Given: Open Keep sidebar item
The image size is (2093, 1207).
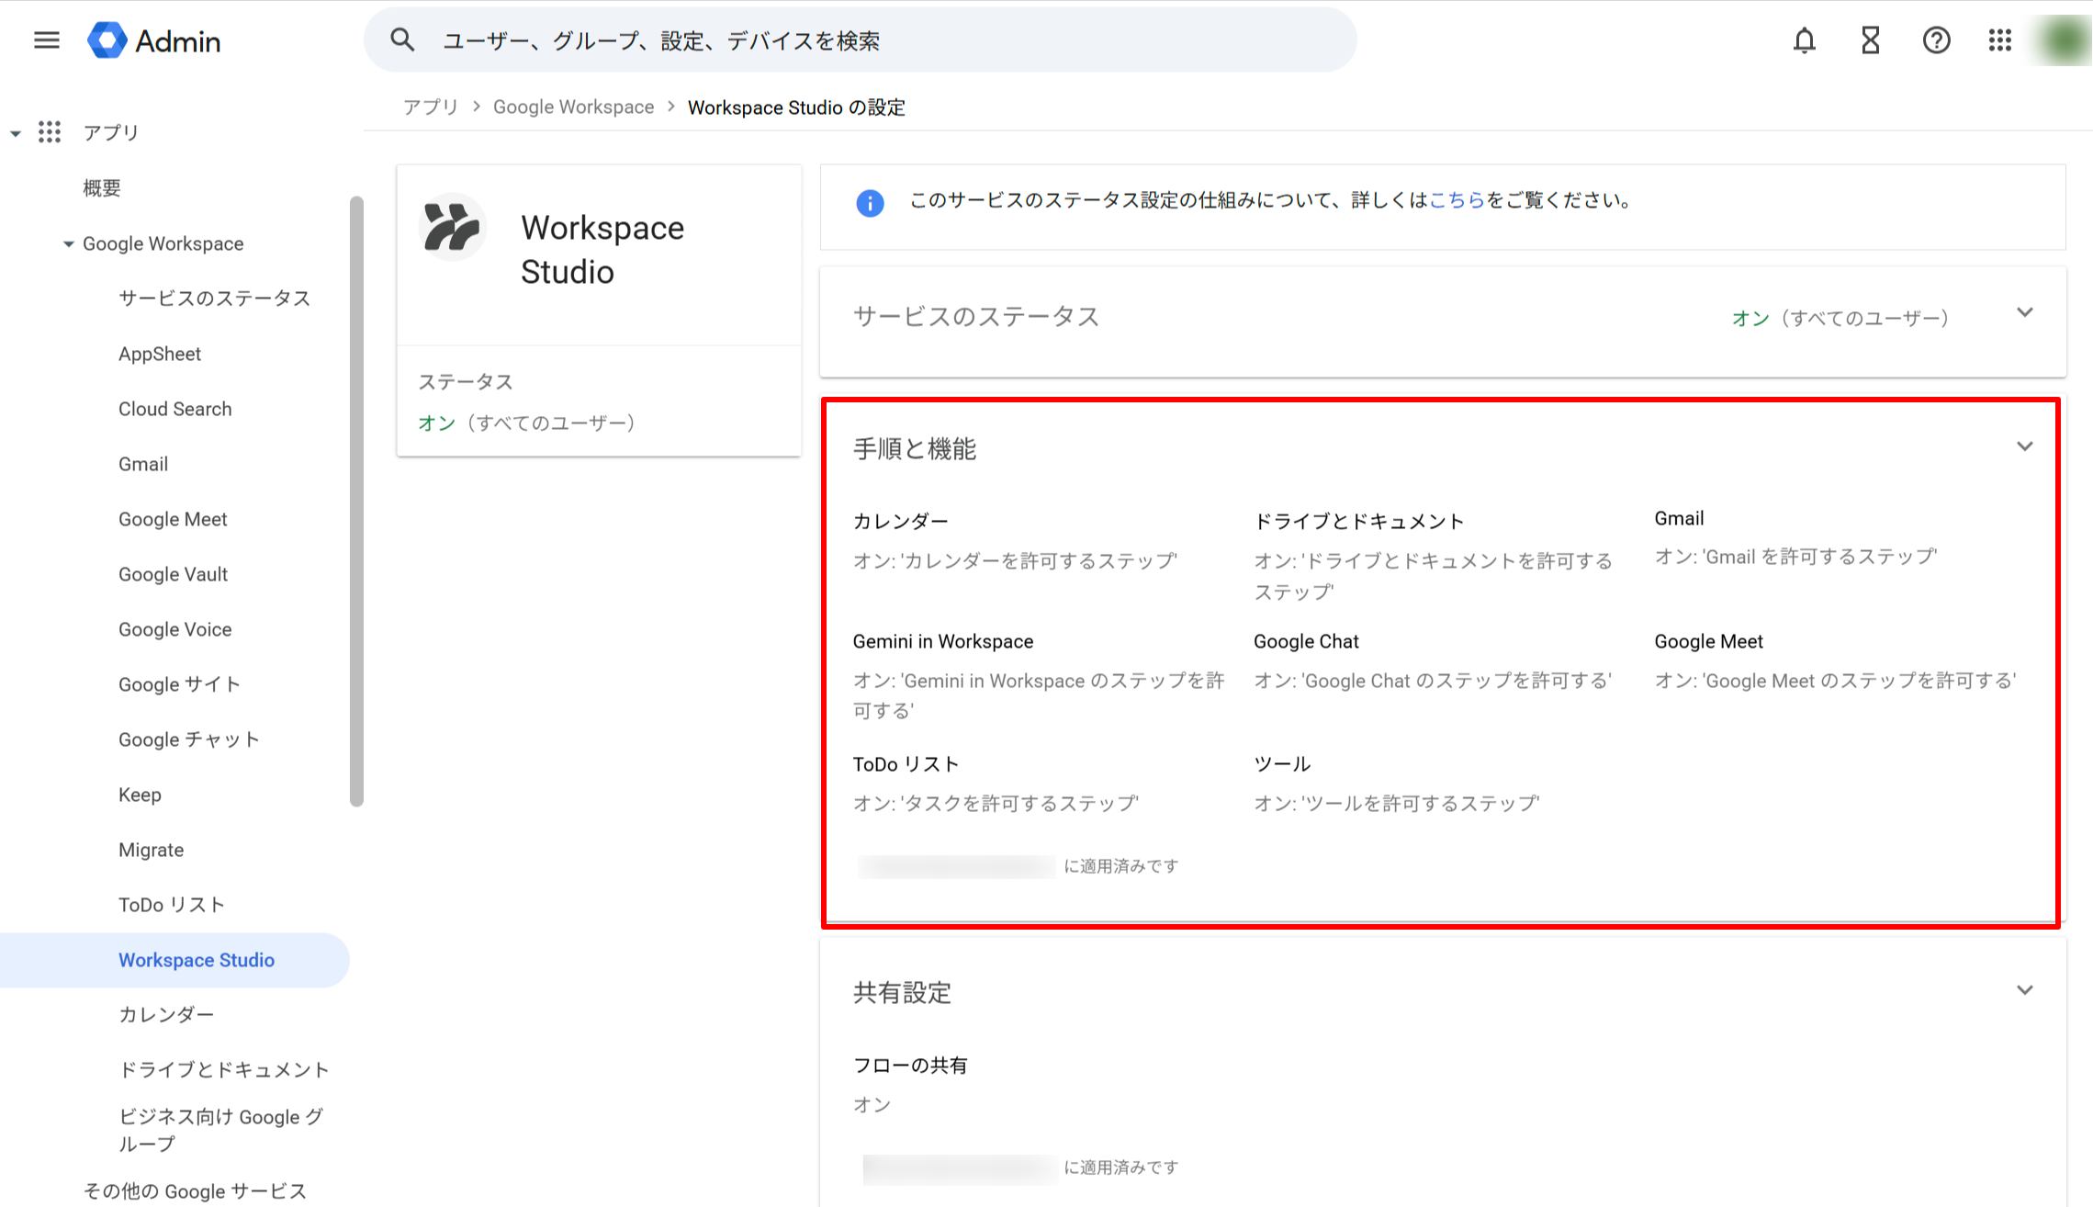Looking at the screenshot, I should coord(140,795).
